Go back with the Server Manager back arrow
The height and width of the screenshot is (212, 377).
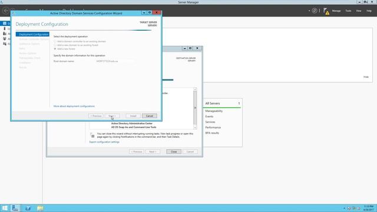click(x=6, y=11)
